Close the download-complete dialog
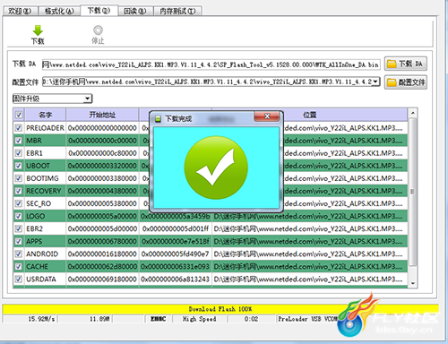Screen dimensions: 448x344 tap(267, 116)
